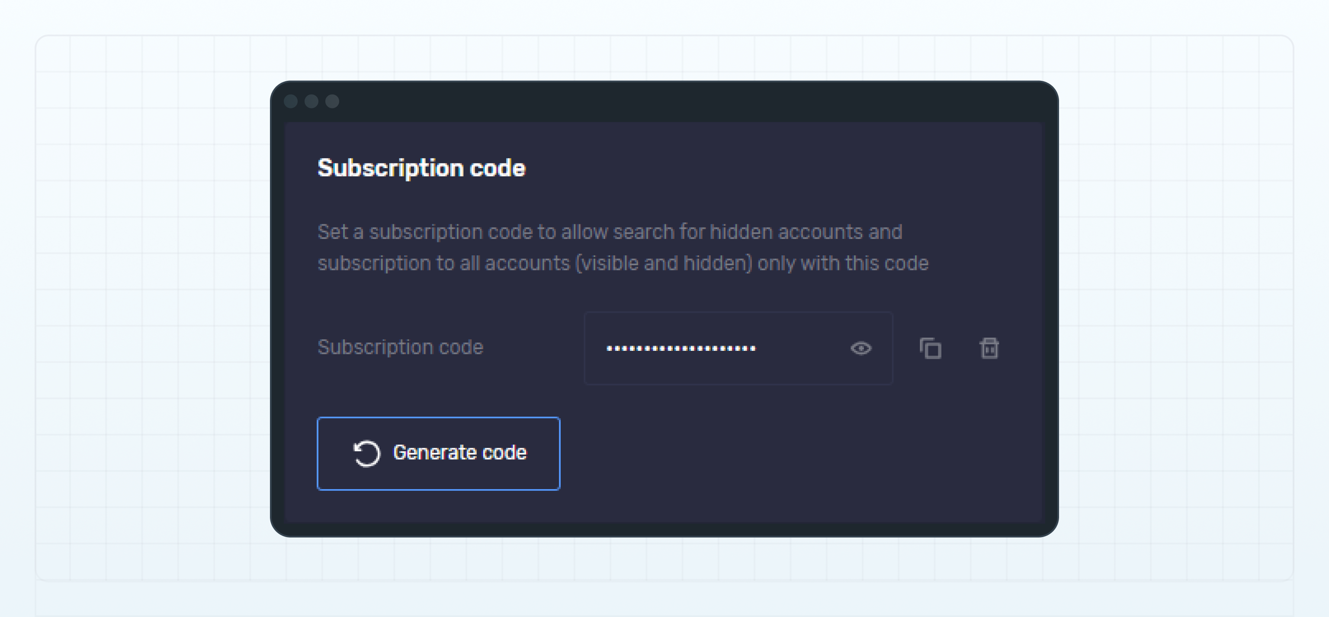Select the masked code text
The width and height of the screenshot is (1329, 617).
[681, 349]
